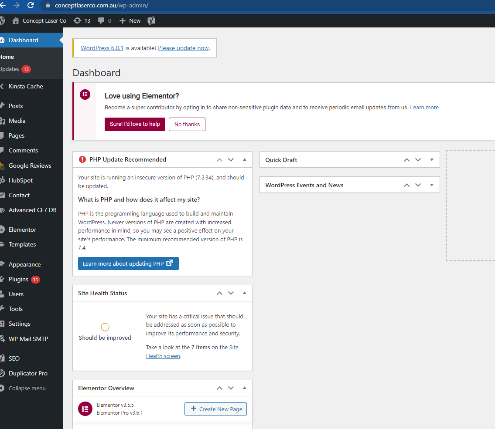495x429 pixels.
Task: Reload the page with the refresh icon
Action: [31, 5]
